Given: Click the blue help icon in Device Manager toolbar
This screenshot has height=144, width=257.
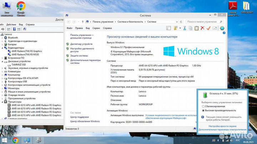Looking at the screenshot, I should click(14, 29).
